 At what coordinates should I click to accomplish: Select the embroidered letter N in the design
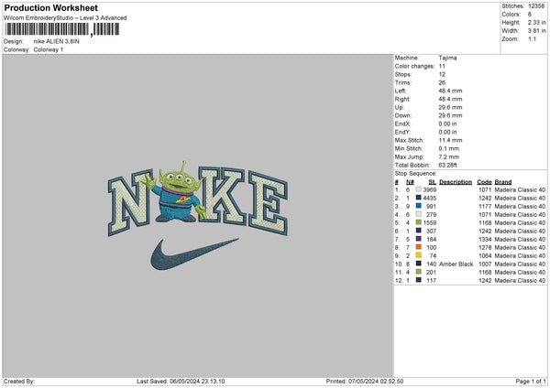pyautogui.click(x=130, y=201)
